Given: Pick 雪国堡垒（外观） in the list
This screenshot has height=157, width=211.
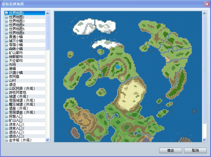Looking at the screenshot, I should coord(25,112).
